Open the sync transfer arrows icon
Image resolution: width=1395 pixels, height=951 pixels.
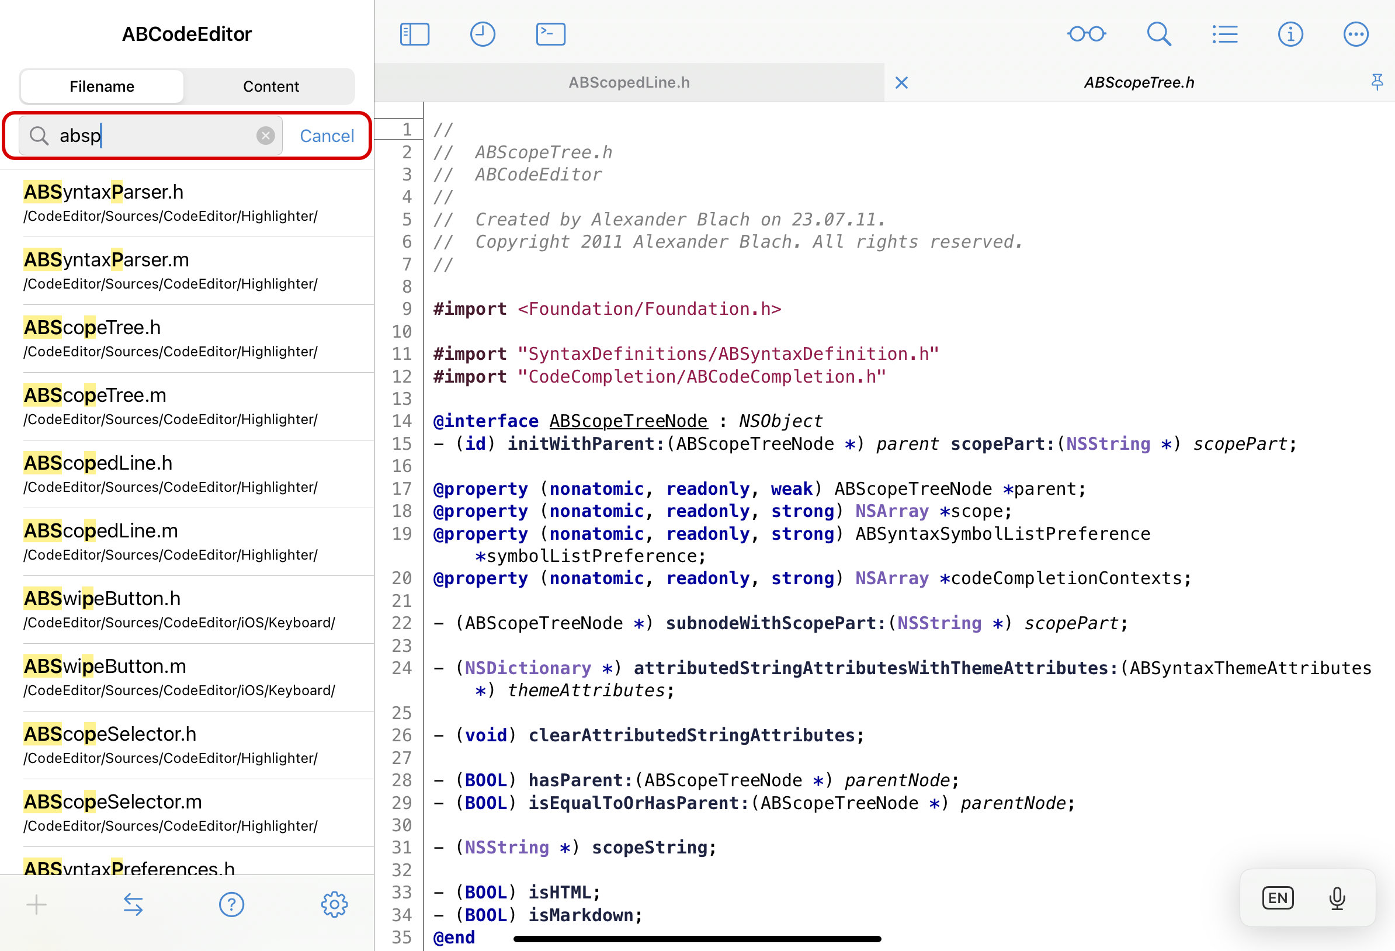(133, 904)
